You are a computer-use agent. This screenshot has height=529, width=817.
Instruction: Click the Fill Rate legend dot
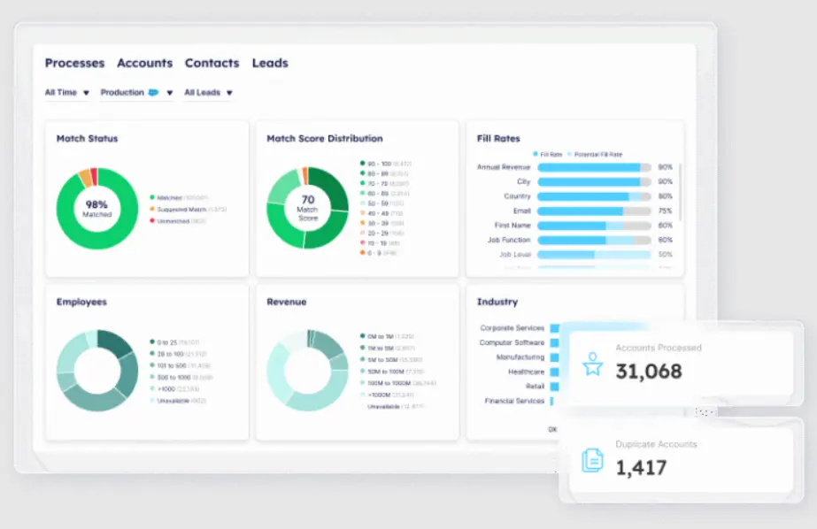click(x=536, y=154)
